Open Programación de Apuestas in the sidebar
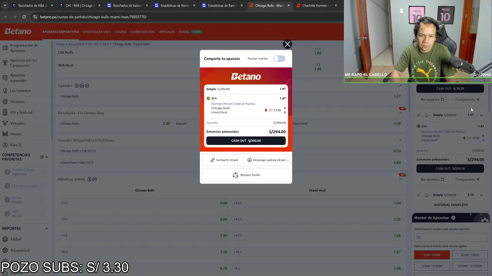 pos(24,48)
